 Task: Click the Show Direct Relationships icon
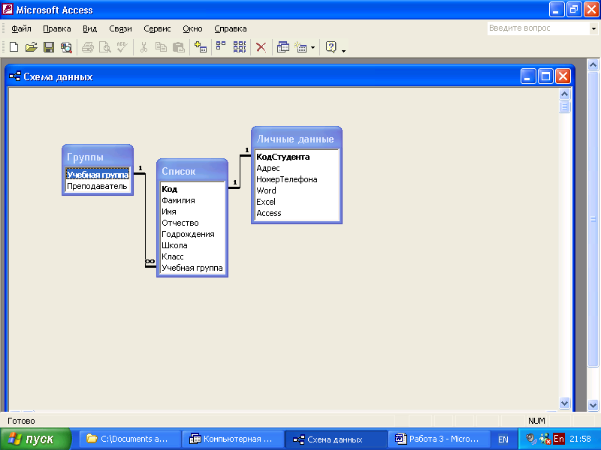click(221, 46)
